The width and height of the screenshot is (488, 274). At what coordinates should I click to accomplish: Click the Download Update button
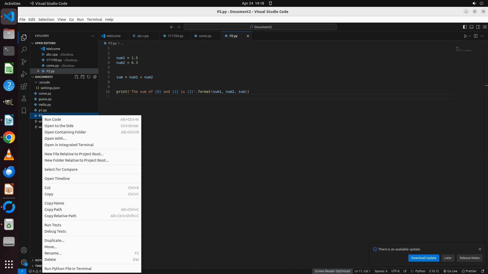click(x=423, y=258)
